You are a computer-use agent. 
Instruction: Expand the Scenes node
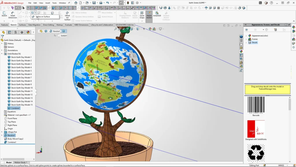pos(246,39)
